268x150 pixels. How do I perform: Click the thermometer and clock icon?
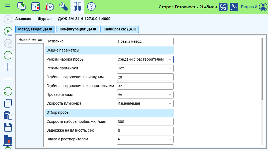click(x=50, y=6)
